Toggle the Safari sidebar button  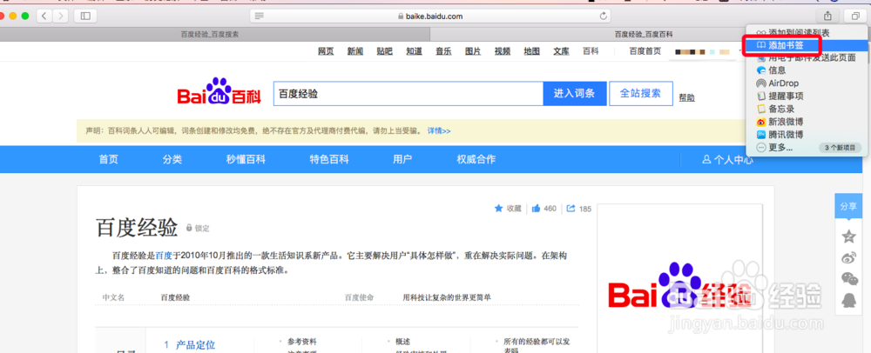(x=85, y=16)
